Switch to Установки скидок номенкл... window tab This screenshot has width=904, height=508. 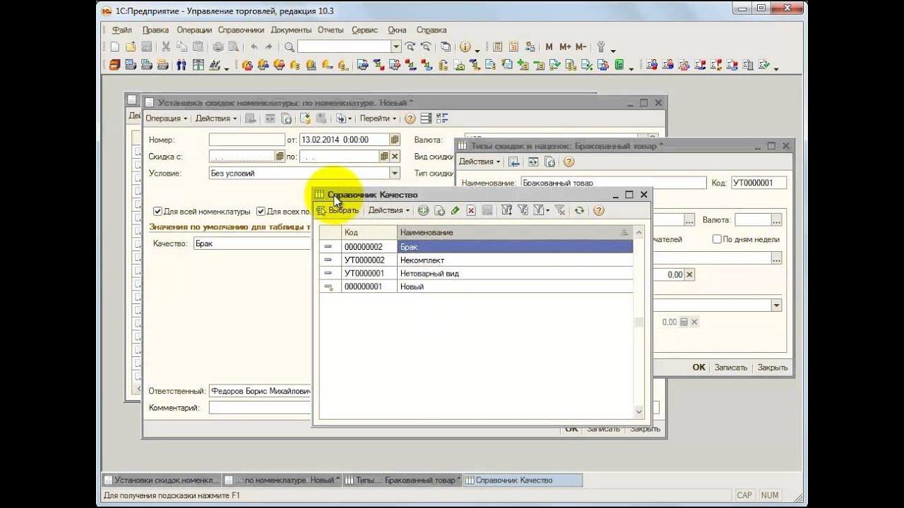162,480
